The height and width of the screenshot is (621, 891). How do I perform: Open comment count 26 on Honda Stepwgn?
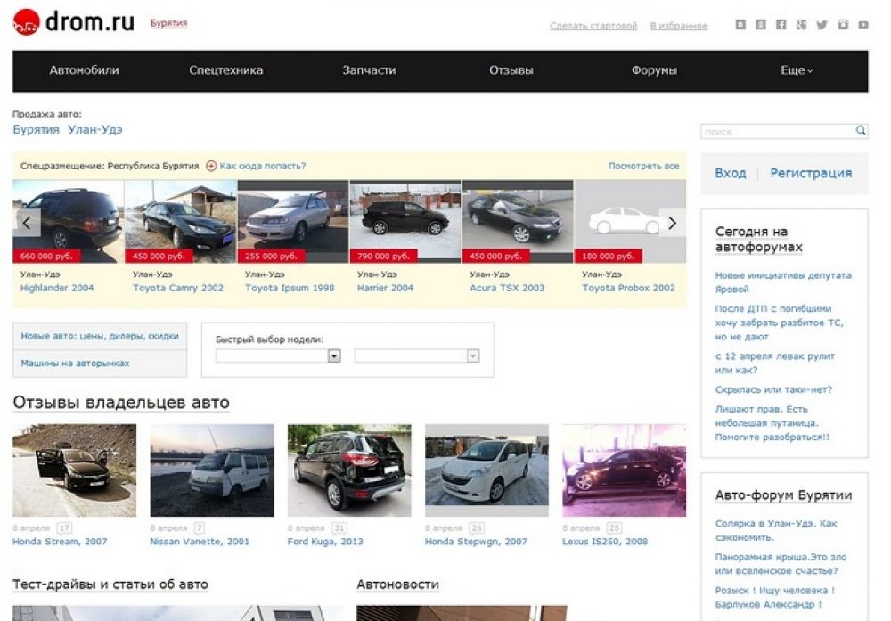point(477,527)
